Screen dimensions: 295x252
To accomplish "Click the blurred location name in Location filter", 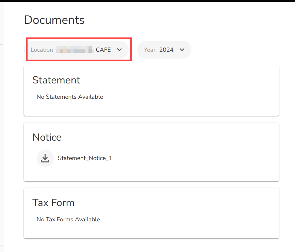I will [75, 50].
